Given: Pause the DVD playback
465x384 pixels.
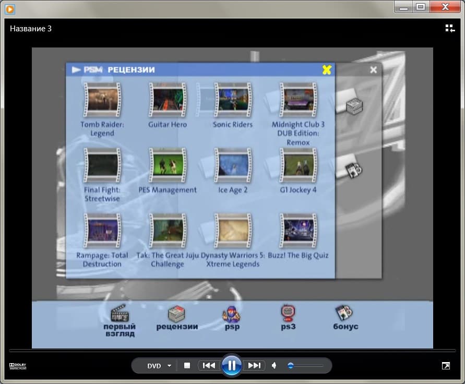Looking at the screenshot, I should coord(232,365).
